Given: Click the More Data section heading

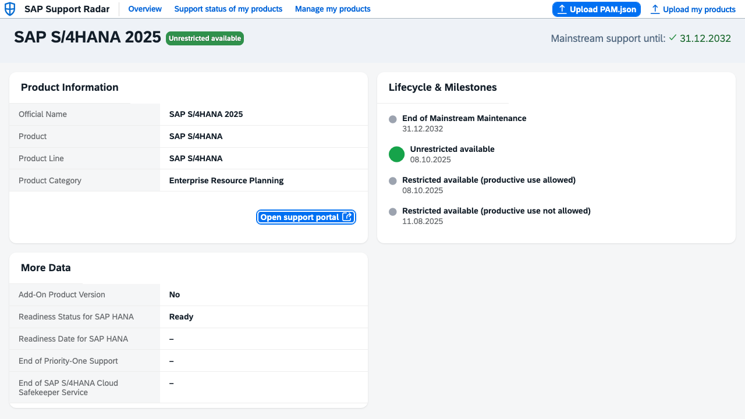Looking at the screenshot, I should 46,268.
